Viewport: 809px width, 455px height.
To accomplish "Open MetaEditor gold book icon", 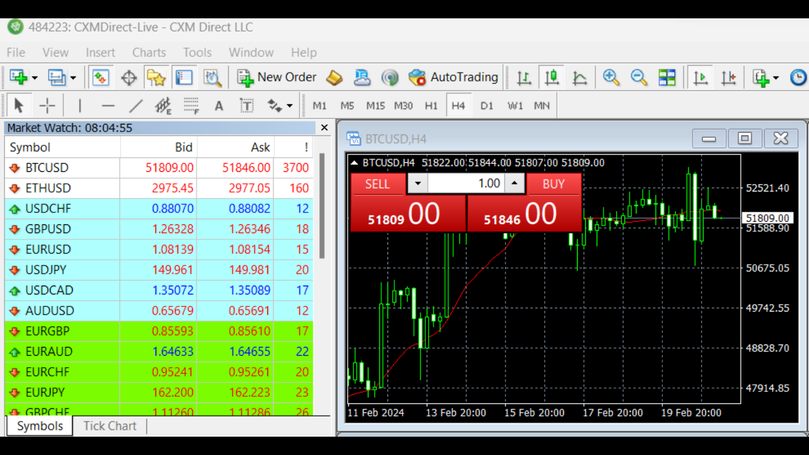I will (x=334, y=77).
